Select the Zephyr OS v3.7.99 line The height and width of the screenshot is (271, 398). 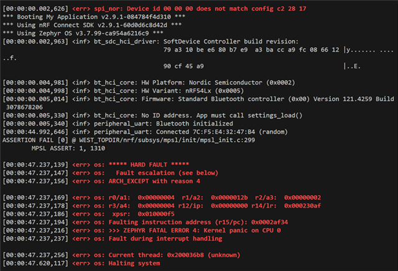pyautogui.click(x=83, y=33)
